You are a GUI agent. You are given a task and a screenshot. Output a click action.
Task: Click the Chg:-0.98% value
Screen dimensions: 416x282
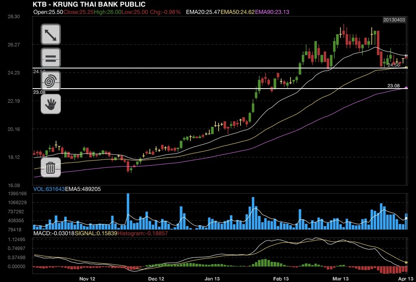click(165, 12)
